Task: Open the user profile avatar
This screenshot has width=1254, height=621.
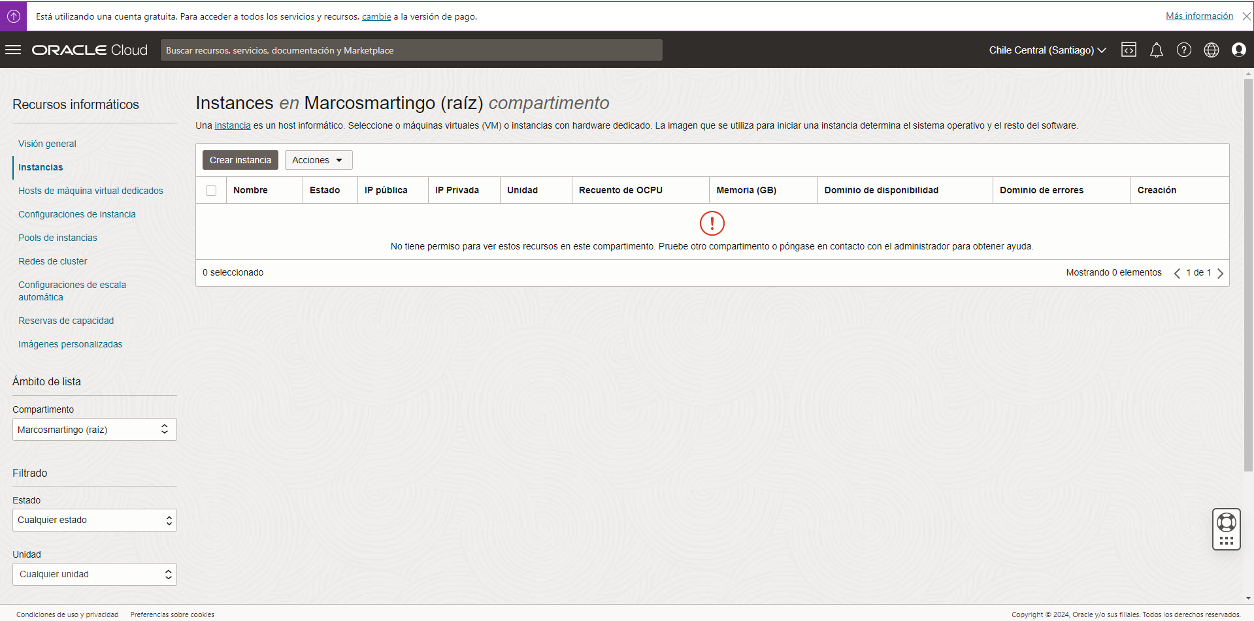Action: 1238,50
